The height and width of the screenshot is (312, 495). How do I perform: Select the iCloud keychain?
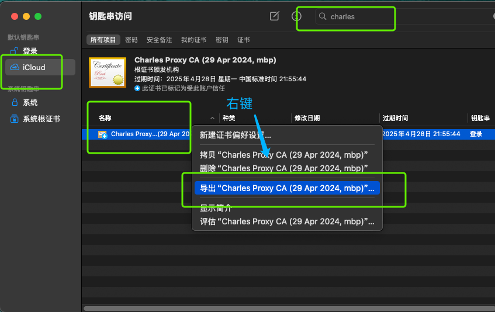(40, 67)
